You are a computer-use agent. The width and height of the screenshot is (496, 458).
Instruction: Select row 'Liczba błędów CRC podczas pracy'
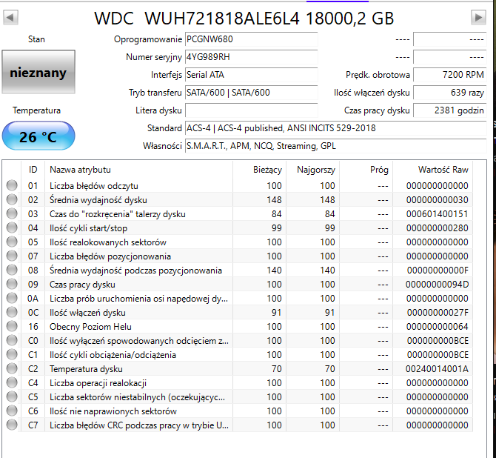pos(239,425)
